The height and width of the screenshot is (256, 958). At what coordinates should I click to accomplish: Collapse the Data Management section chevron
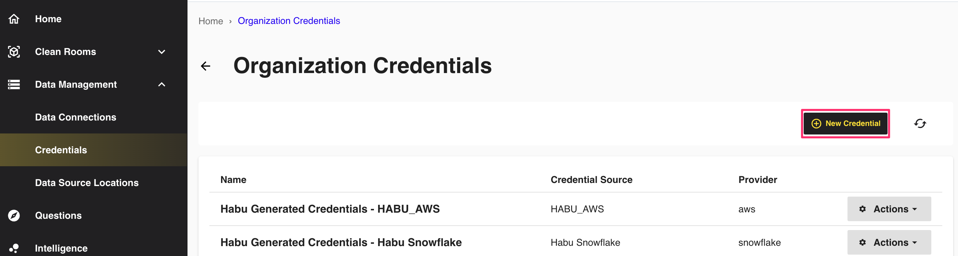(161, 85)
